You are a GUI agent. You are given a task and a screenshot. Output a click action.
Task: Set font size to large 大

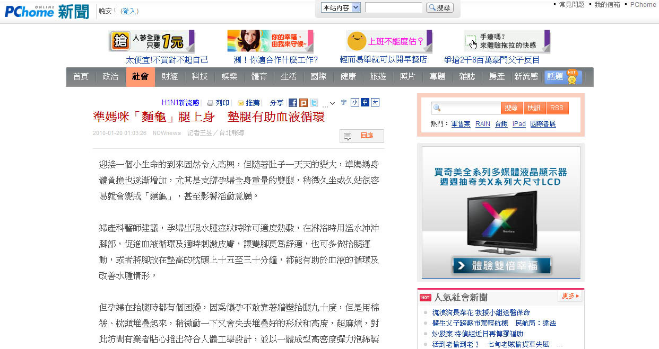tap(375, 103)
